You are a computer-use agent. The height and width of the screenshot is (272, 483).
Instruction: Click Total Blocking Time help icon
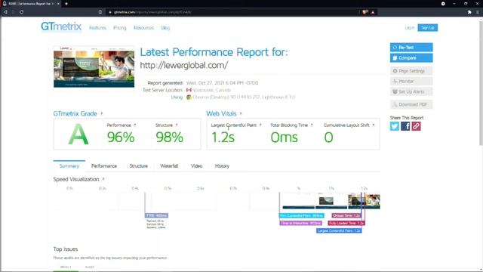pos(312,125)
